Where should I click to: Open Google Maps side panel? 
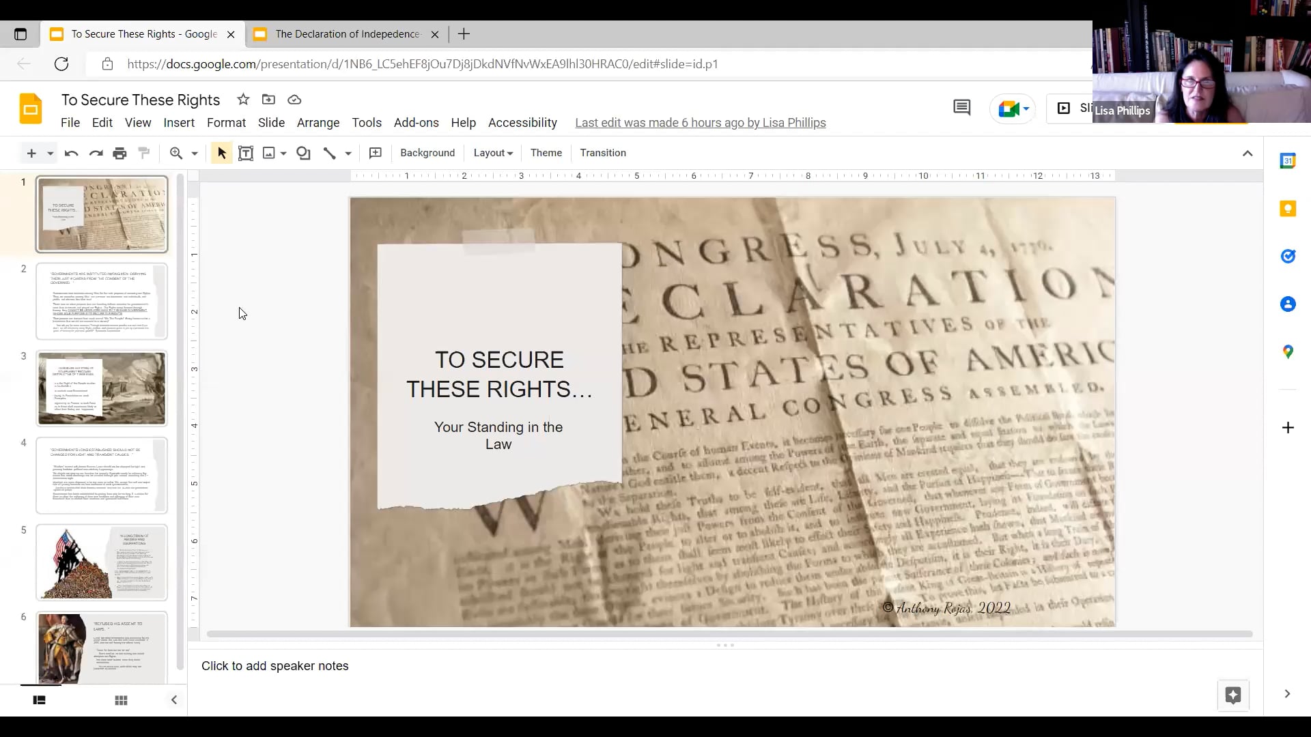coord(1288,352)
